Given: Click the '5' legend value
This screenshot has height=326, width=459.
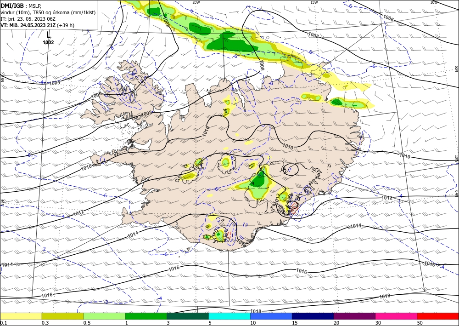Looking at the screenshot, I should [x=210, y=323].
